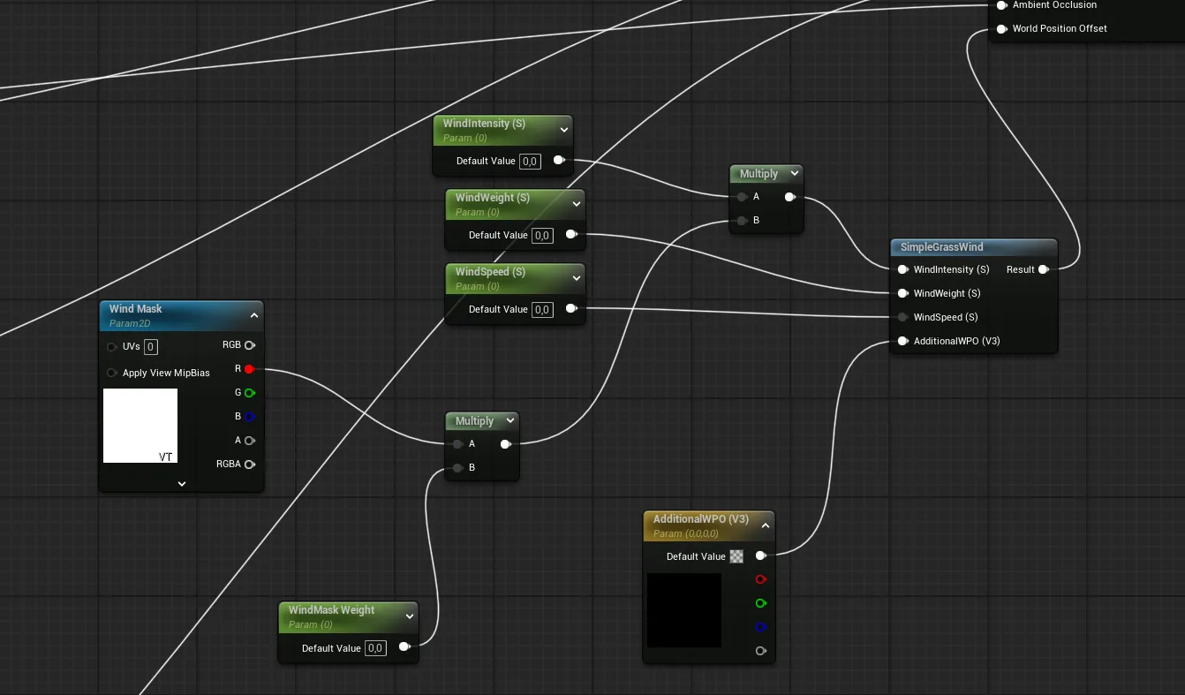Click the WindMask Weight Default Value field
The width and height of the screenshot is (1185, 695).
click(375, 648)
